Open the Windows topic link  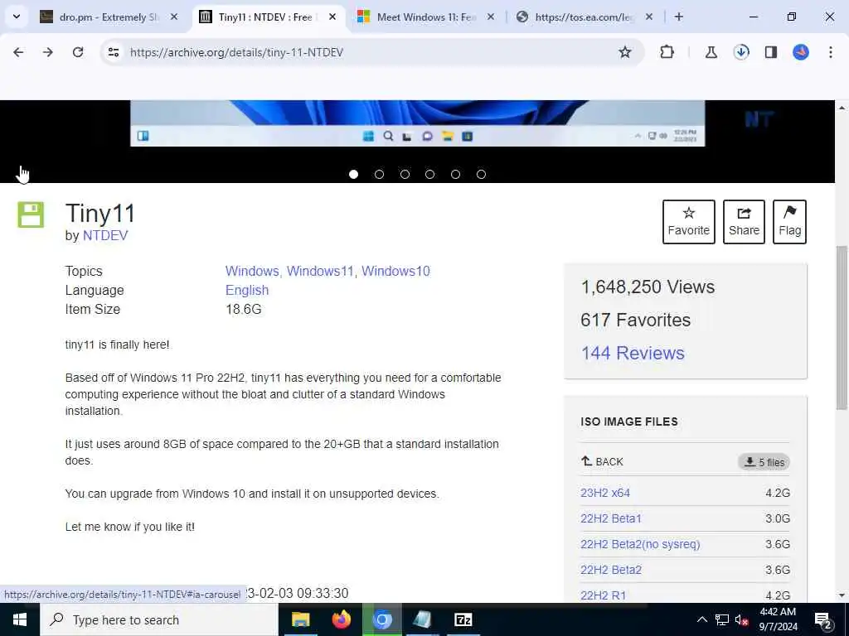252,271
